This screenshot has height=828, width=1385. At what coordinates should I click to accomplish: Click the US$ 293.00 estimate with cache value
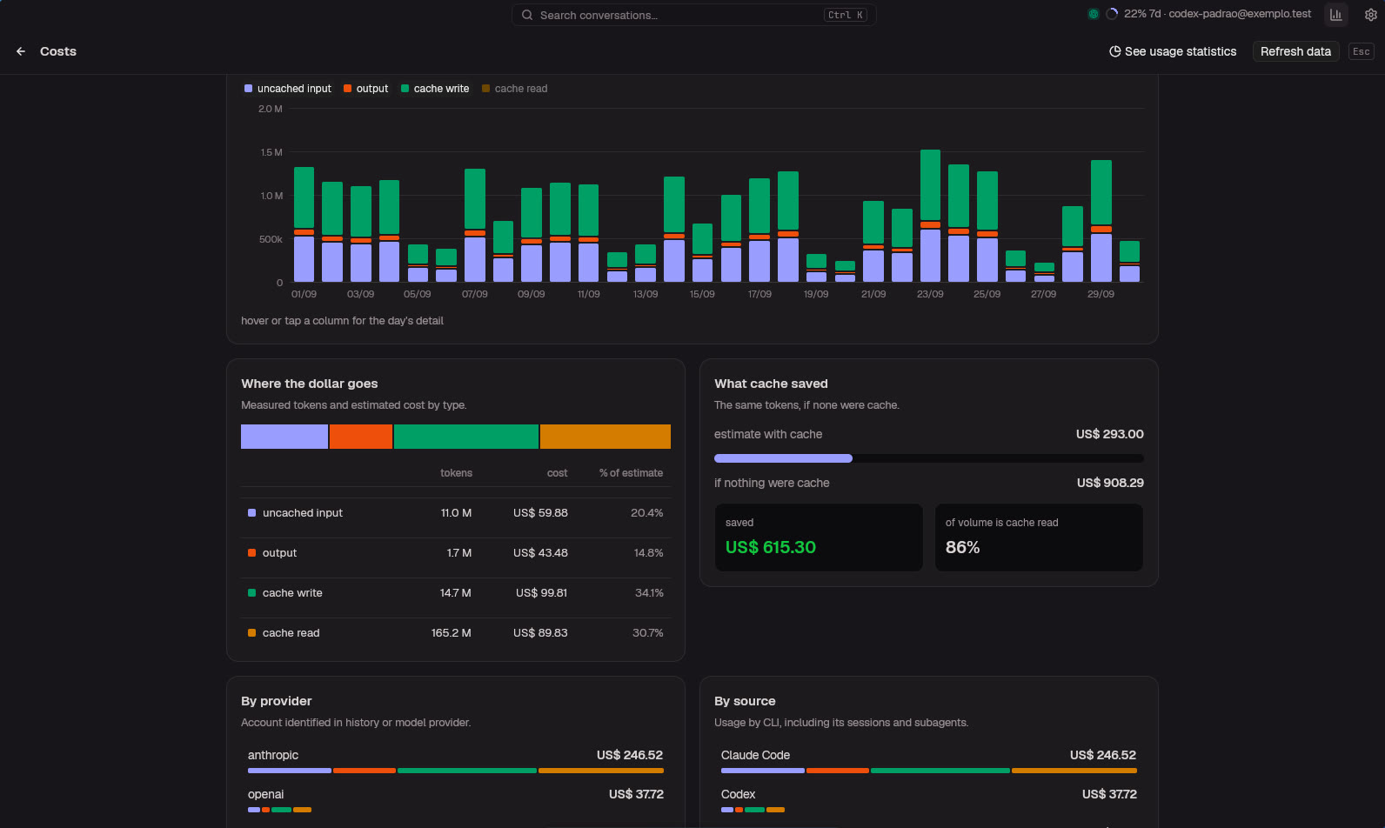[x=1110, y=434]
